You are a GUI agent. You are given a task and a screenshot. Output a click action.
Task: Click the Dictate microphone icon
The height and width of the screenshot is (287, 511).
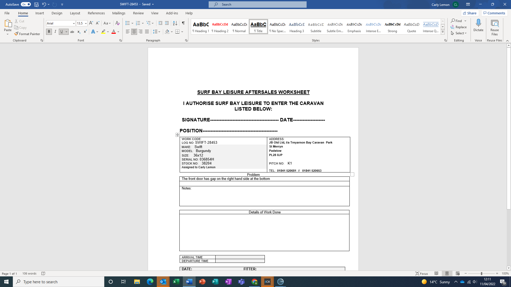(478, 23)
